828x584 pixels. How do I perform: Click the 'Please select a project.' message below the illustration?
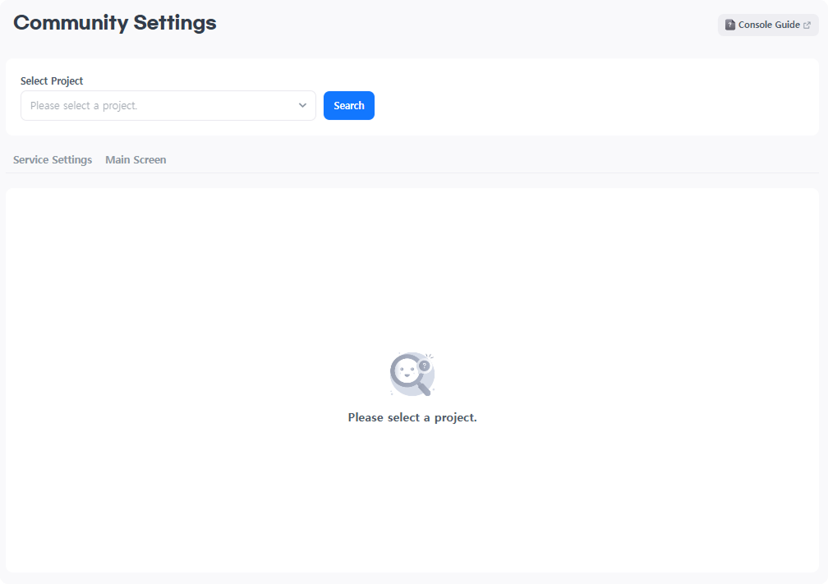[x=412, y=417]
